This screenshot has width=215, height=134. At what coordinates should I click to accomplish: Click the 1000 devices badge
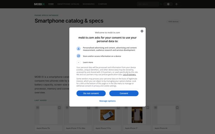pyautogui.click(x=173, y=22)
